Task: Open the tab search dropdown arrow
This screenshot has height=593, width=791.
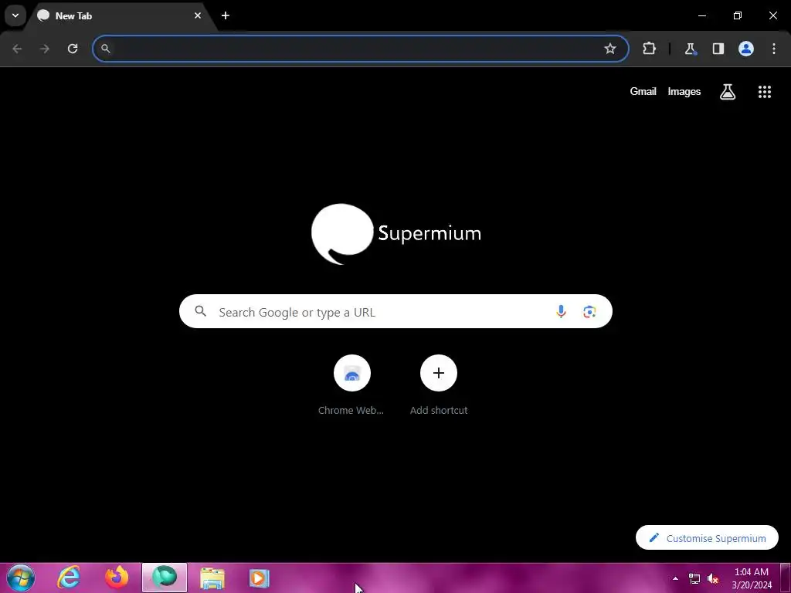Action: (15, 15)
